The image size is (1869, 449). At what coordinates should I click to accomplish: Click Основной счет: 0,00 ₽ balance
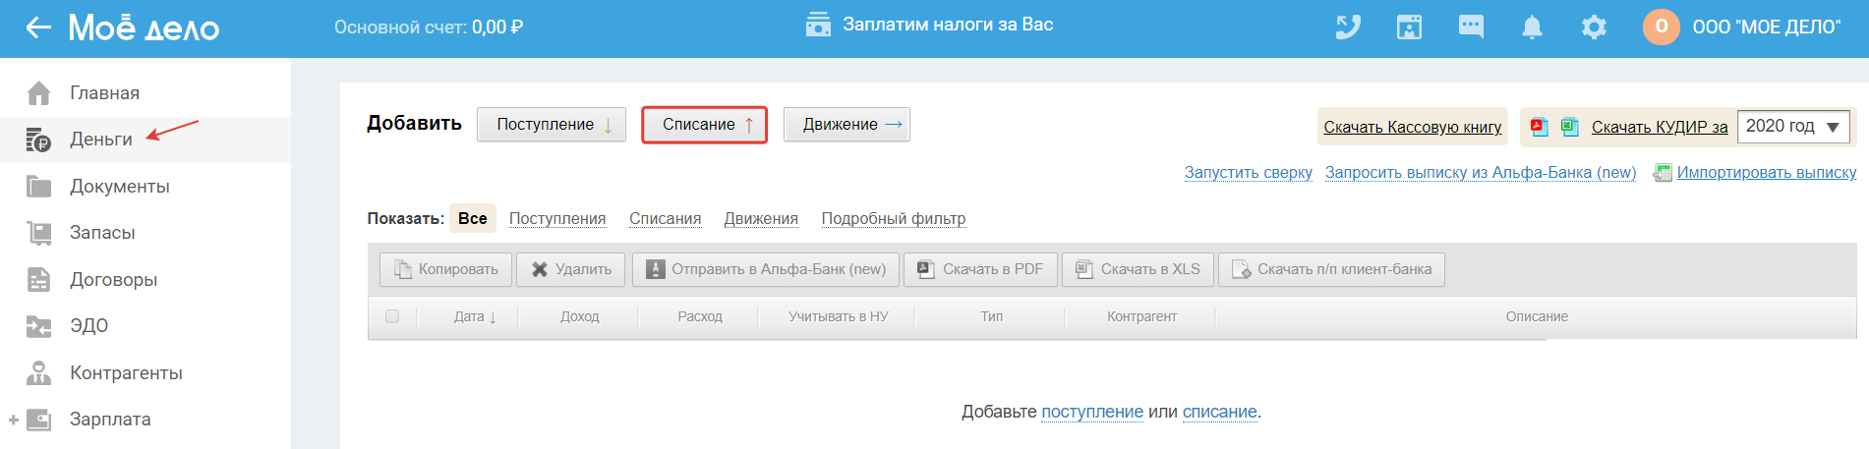click(x=429, y=28)
